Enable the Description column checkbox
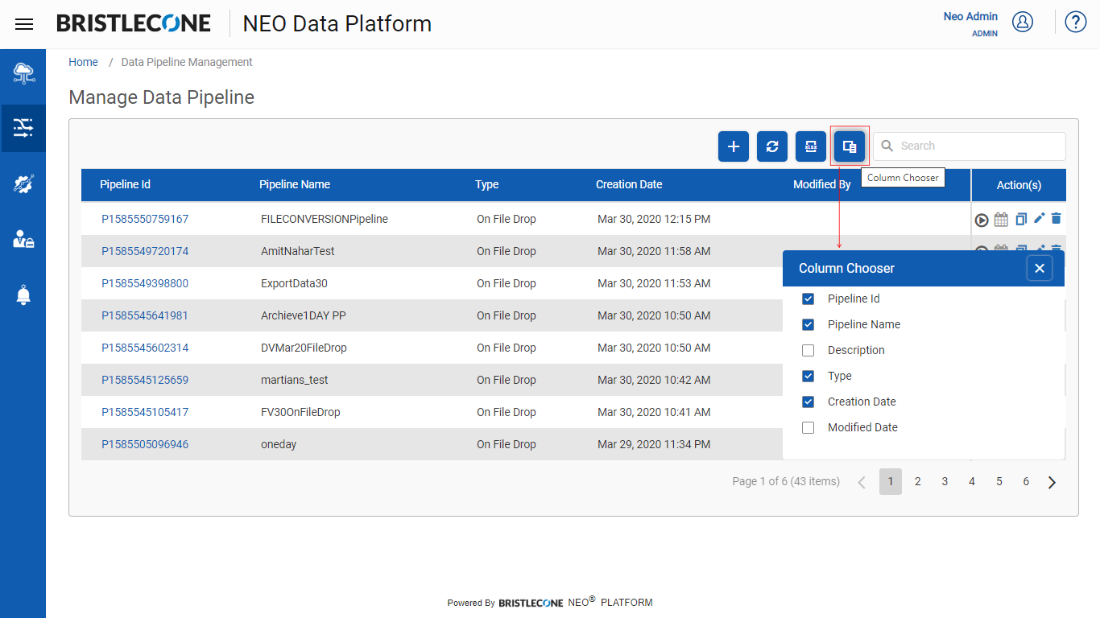Screen dimensions: 1100x618 pyautogui.click(x=808, y=351)
